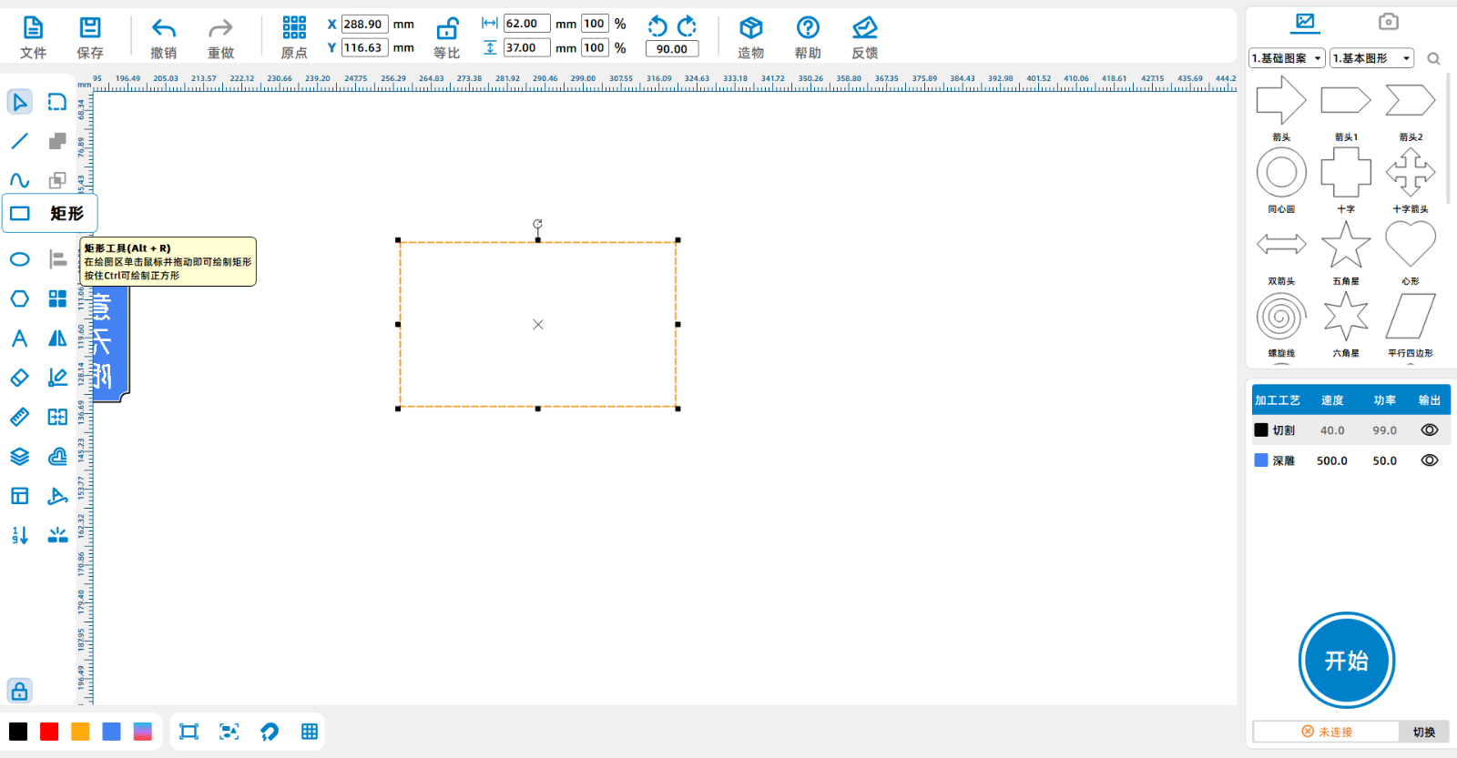Click the width input field
The width and height of the screenshot is (1457, 758).
526,24
